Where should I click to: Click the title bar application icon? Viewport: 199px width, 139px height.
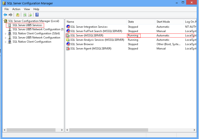coord(4,3)
